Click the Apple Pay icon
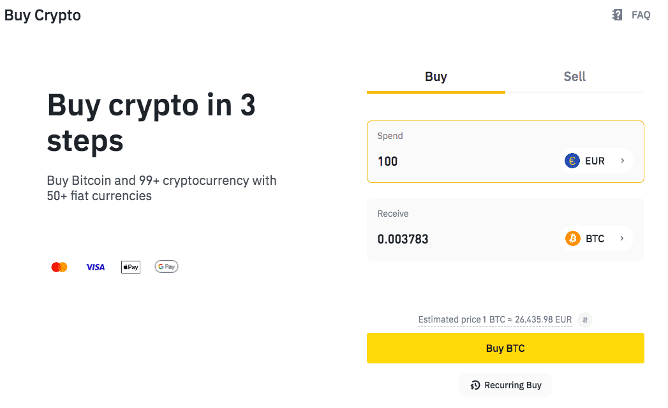The height and width of the screenshot is (408, 668). 130,266
